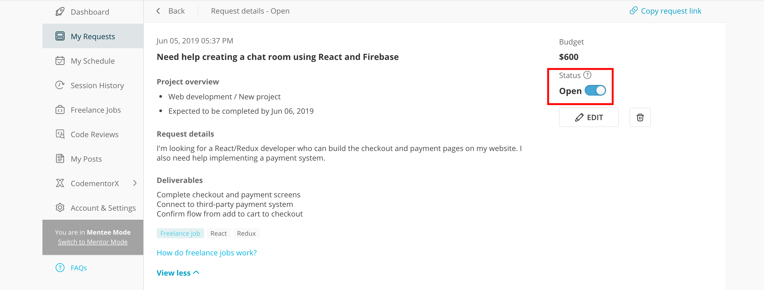Click the My Posts document icon
The height and width of the screenshot is (290, 764).
[60, 159]
